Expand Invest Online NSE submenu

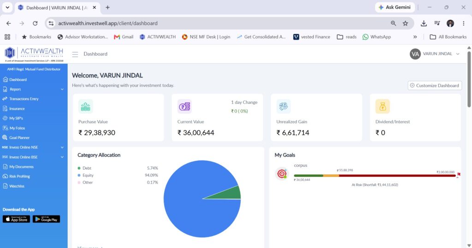(34, 147)
